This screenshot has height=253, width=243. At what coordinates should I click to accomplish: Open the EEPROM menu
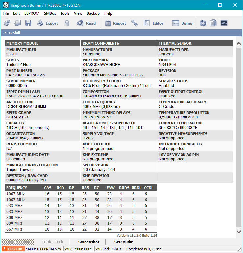32,13
